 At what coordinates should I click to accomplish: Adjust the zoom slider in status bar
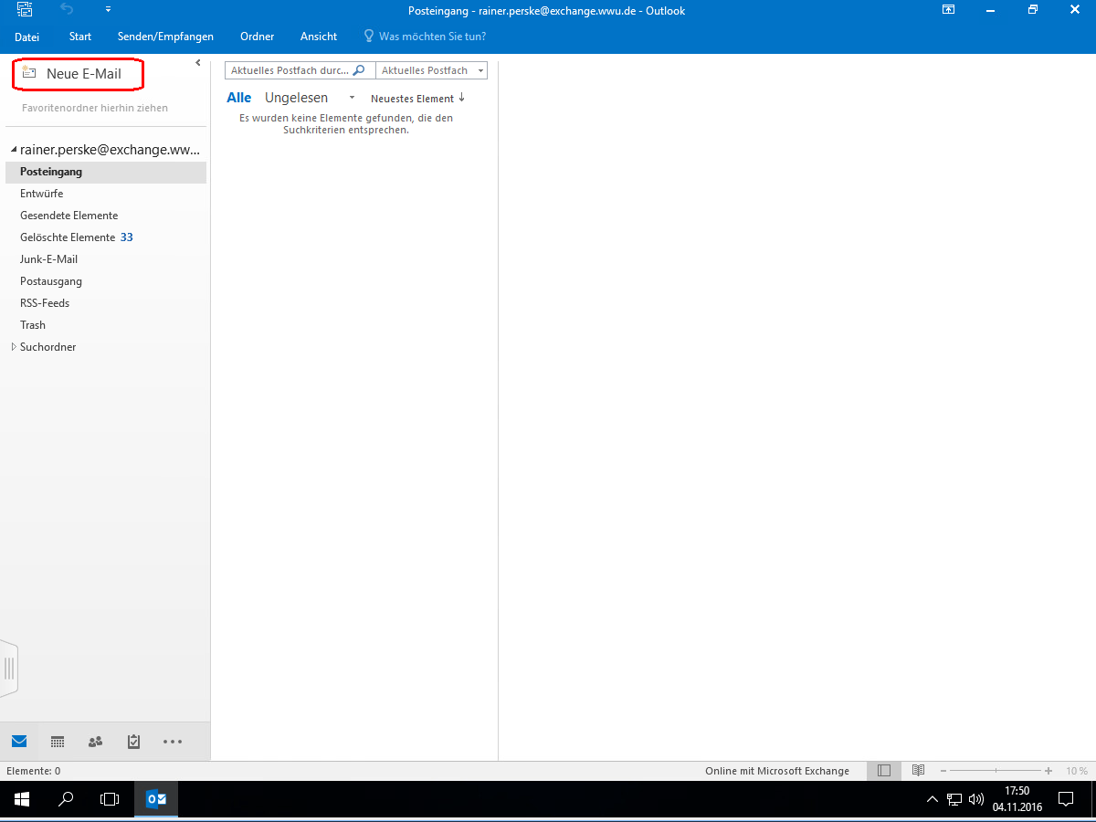pos(995,771)
